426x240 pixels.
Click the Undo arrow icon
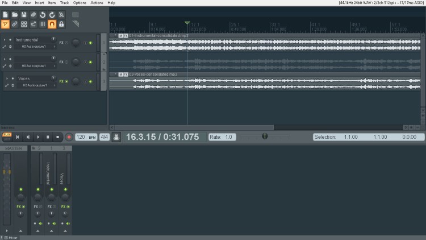(x=43, y=14)
